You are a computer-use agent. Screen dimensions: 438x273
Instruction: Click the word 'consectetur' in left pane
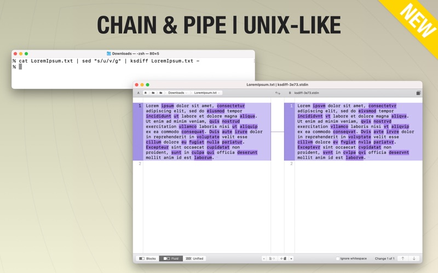[x=230, y=106]
